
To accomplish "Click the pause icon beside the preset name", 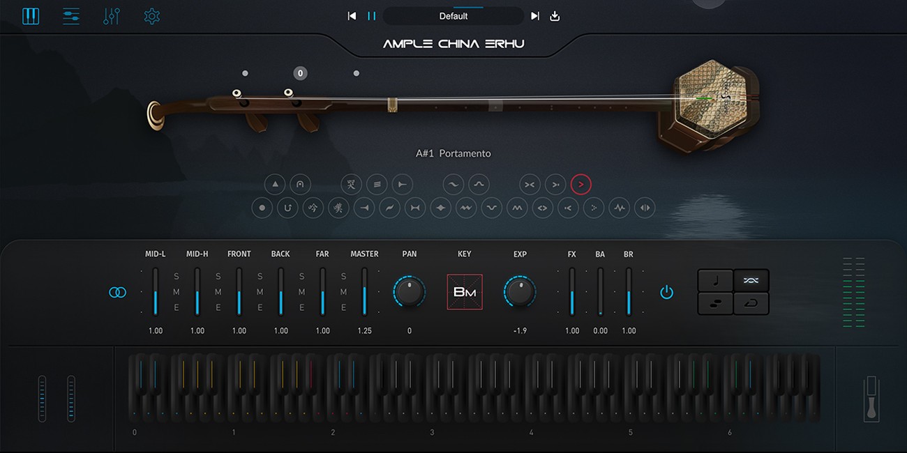I will pos(372,16).
